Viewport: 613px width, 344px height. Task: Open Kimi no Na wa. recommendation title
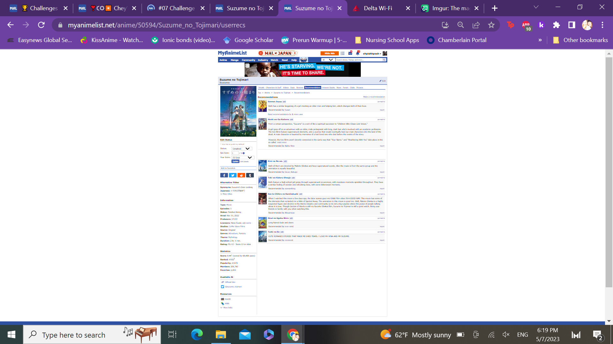point(275,161)
